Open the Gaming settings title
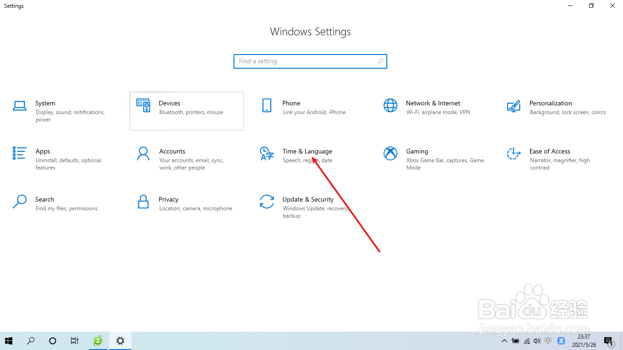 coord(417,151)
